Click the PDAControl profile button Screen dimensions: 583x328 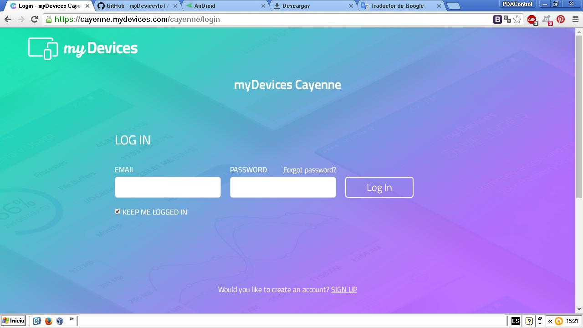(518, 4)
